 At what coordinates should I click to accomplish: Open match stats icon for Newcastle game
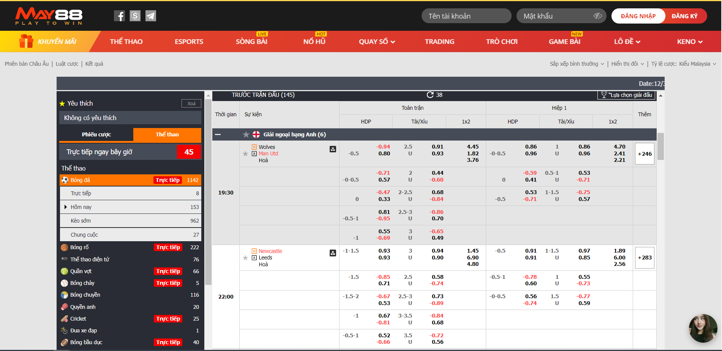pyautogui.click(x=333, y=253)
